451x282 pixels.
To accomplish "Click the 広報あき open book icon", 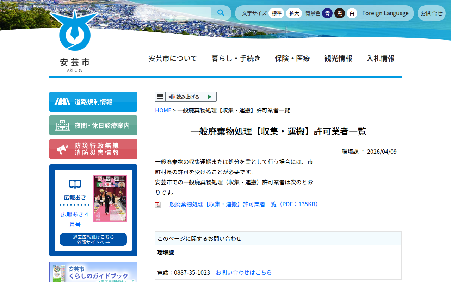I will point(75,184).
